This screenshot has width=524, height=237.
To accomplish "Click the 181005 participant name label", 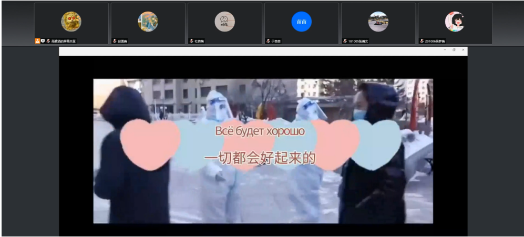I will (358, 41).
